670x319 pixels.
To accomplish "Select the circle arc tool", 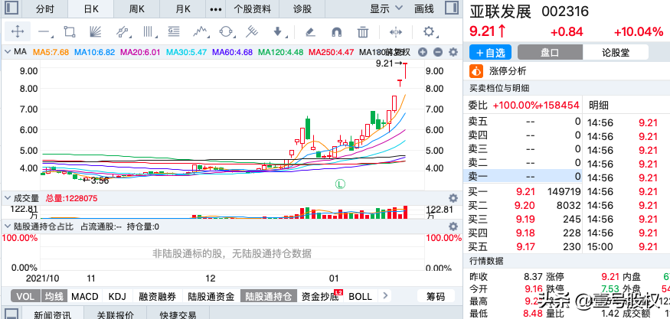I will click(226, 31).
